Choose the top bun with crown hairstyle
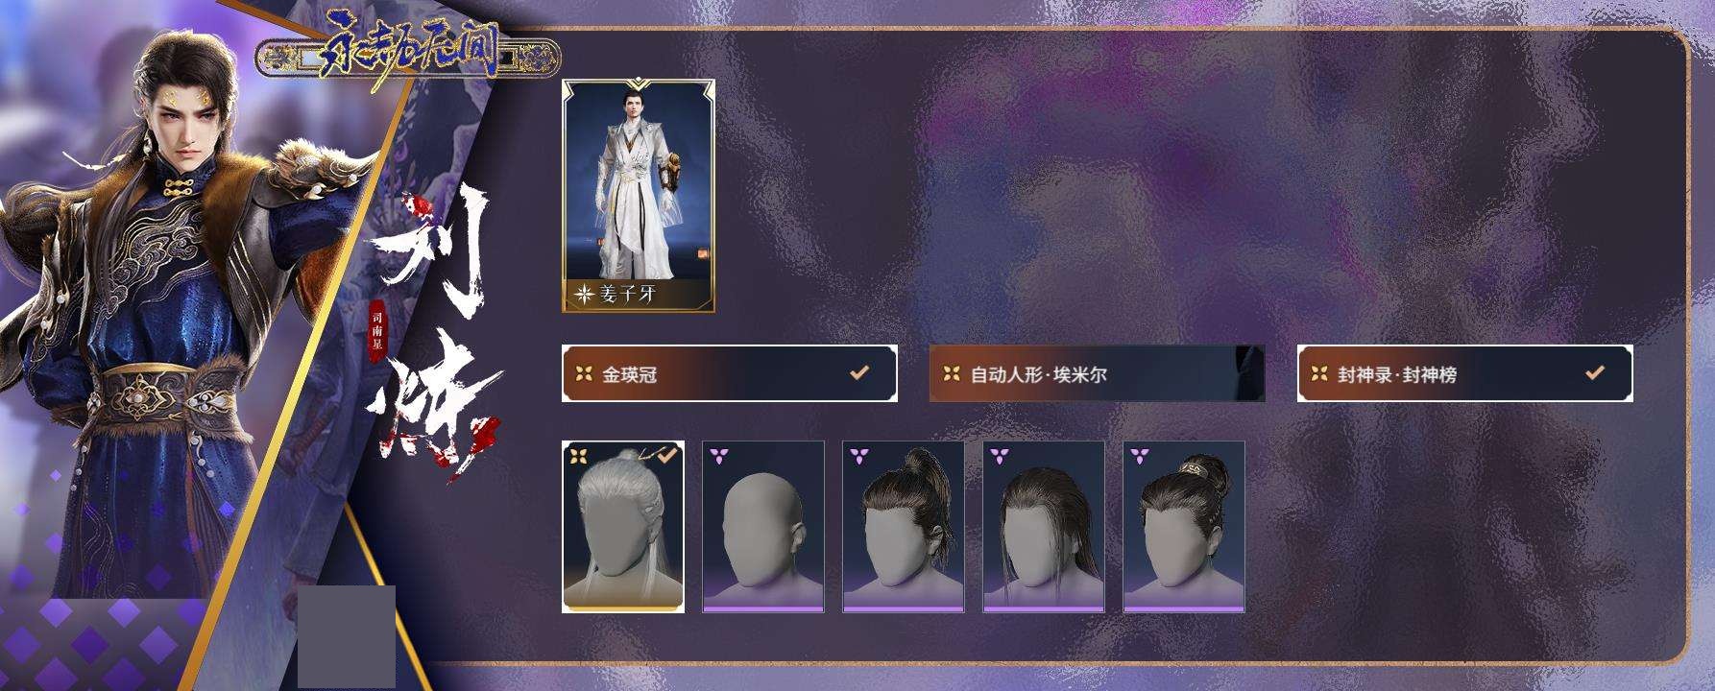The image size is (1715, 691). (1184, 527)
